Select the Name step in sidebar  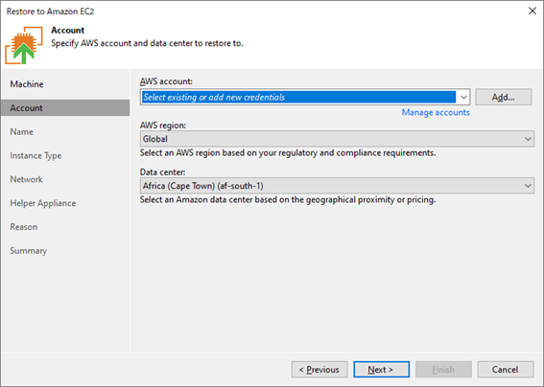22,131
